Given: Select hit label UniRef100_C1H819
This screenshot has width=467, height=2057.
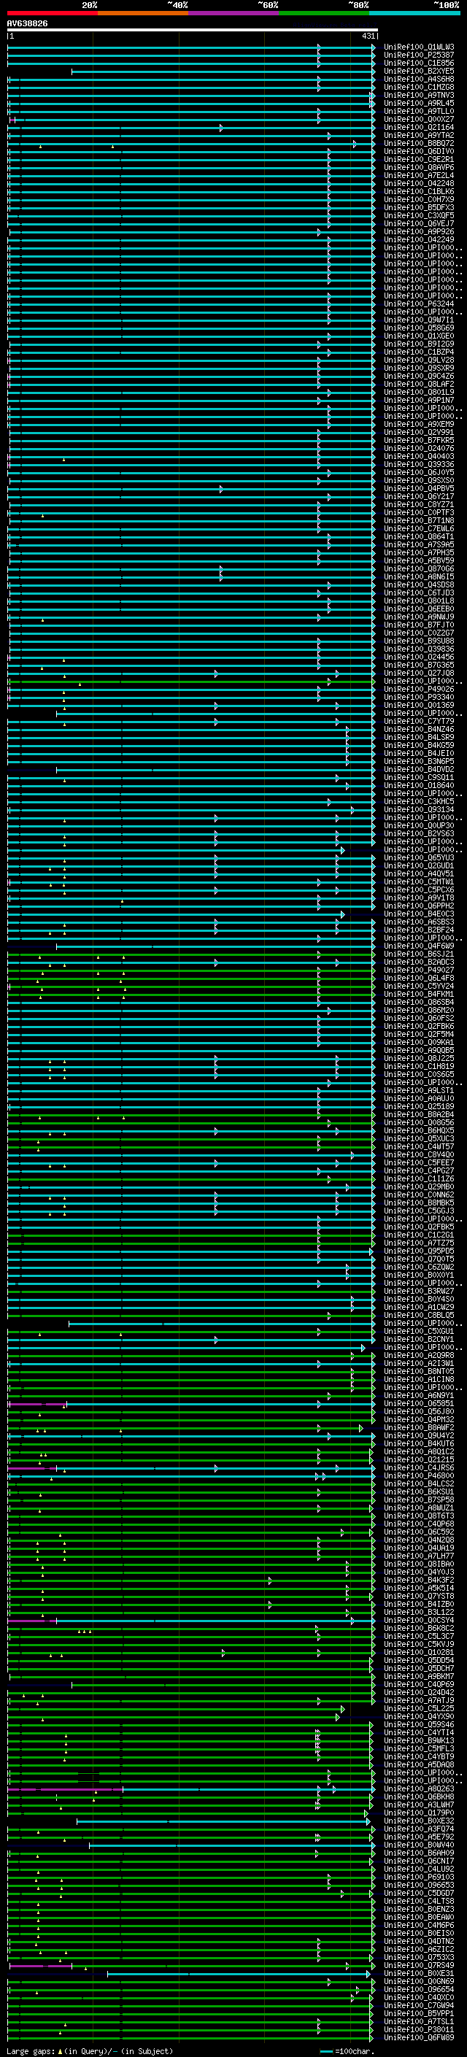Looking at the screenshot, I should pyautogui.click(x=419, y=1067).
